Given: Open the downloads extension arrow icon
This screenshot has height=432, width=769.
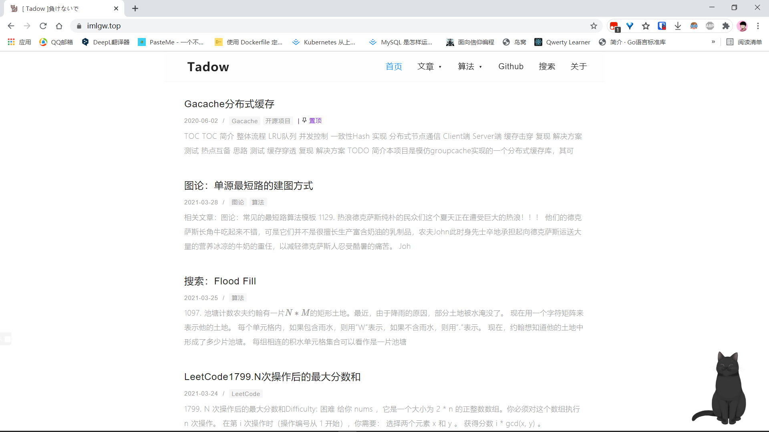Looking at the screenshot, I should point(678,26).
